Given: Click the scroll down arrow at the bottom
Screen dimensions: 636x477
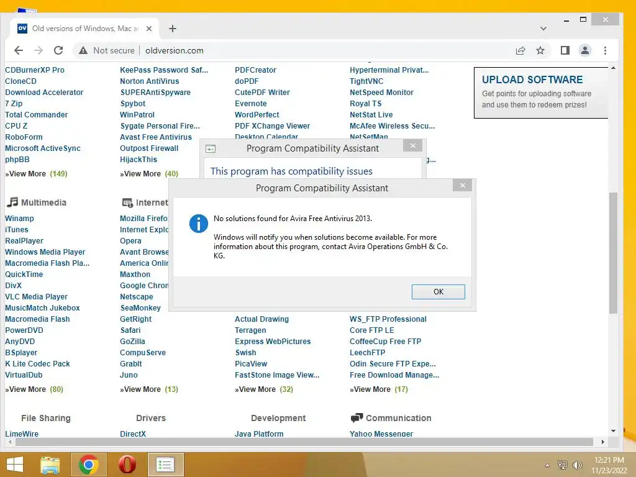Looking at the screenshot, I should click(613, 431).
